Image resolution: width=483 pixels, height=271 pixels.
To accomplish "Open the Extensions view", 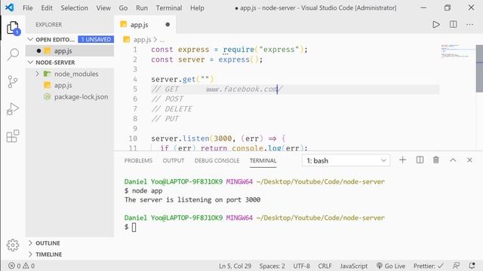I will coord(13,135).
